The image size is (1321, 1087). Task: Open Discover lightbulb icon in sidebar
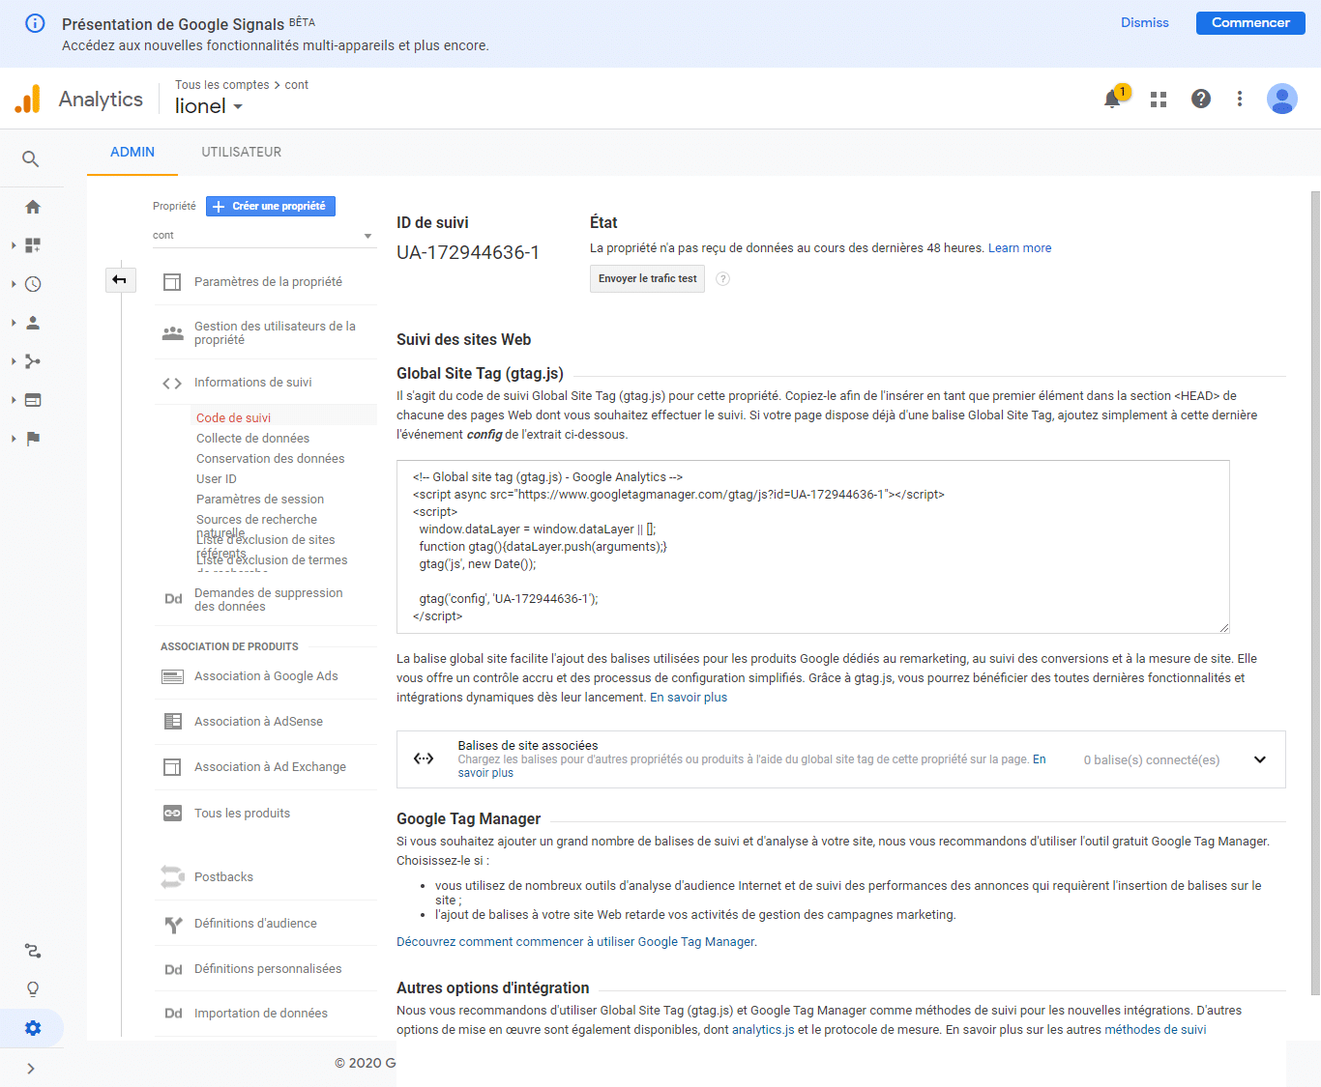click(33, 989)
